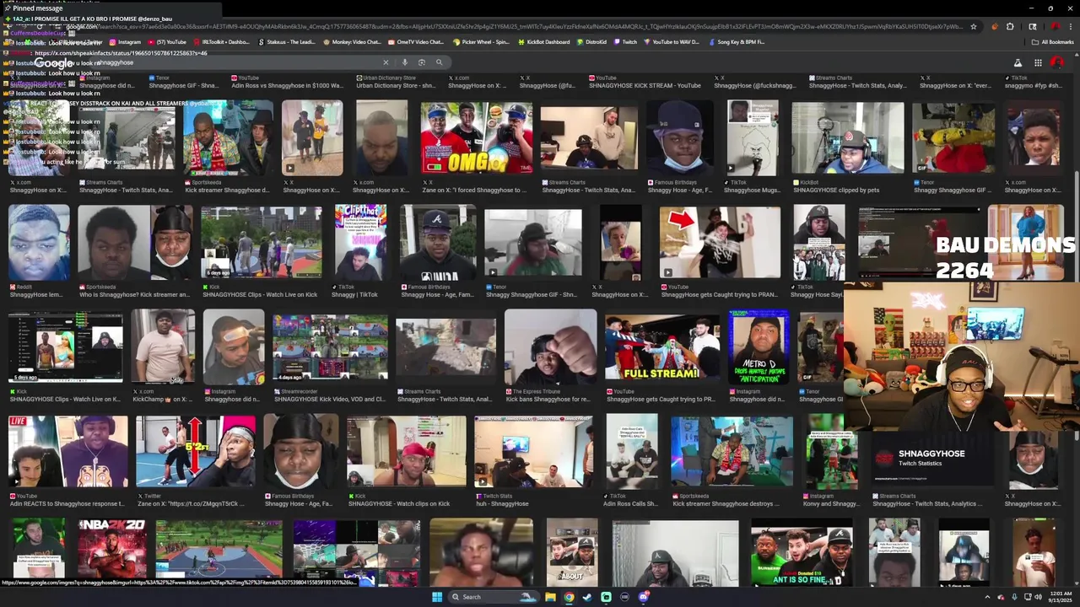Open Chrome side panel icon
This screenshot has width=1080, height=607.
(x=1033, y=26)
